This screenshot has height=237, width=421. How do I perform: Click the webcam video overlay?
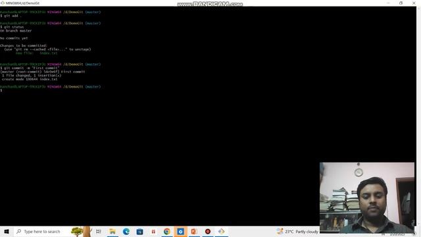[367, 197]
